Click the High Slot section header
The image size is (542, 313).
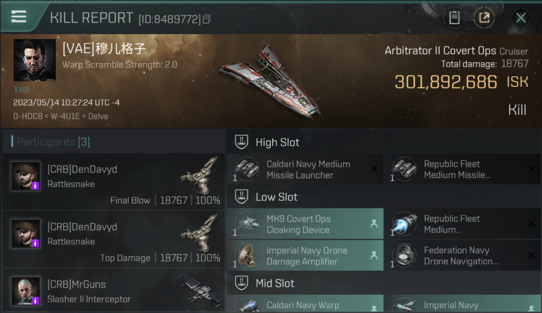click(277, 142)
